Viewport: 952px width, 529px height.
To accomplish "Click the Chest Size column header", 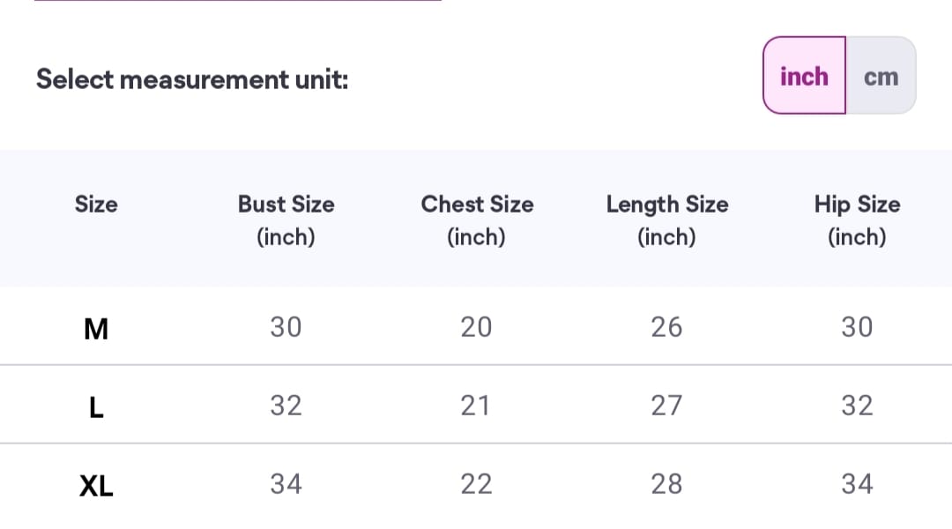I will (x=477, y=220).
